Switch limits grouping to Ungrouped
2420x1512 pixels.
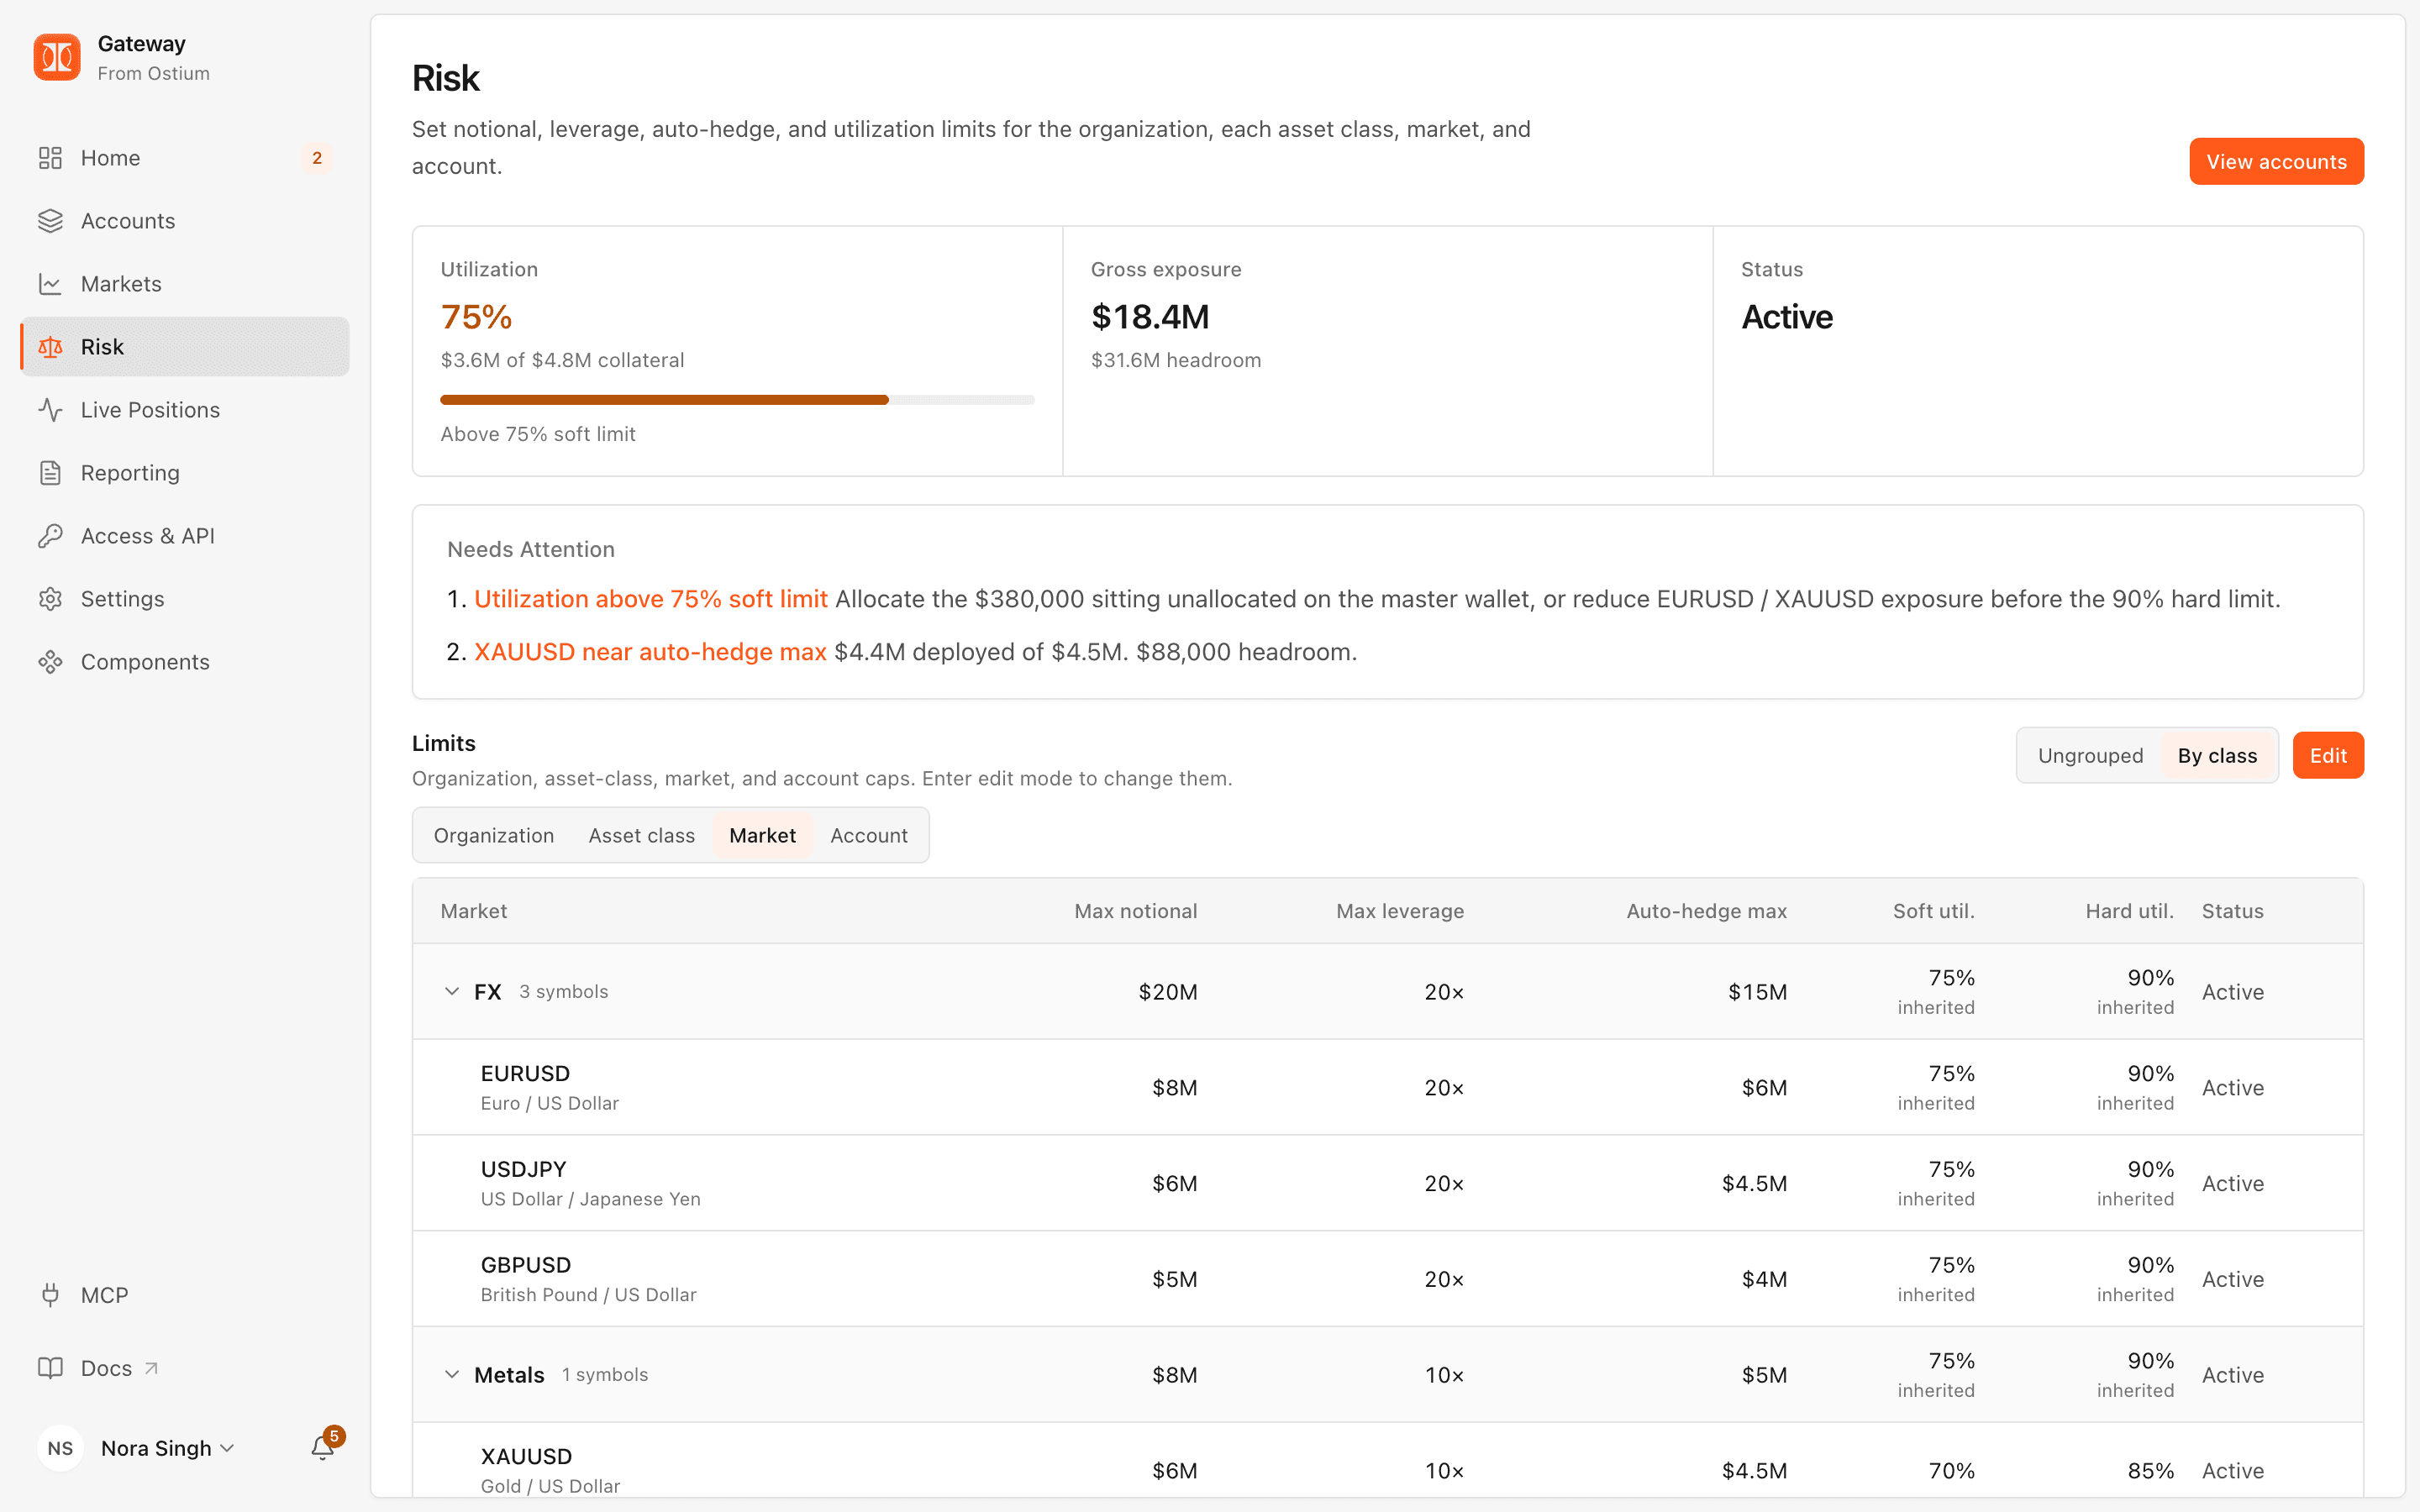click(x=2090, y=756)
